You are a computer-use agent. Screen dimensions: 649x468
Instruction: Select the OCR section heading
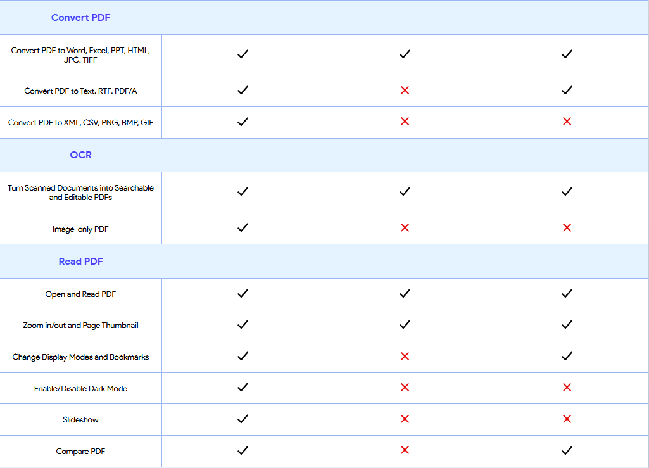[80, 155]
